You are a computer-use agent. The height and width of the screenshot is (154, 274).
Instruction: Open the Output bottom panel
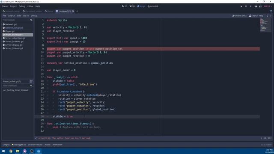pos(6,145)
